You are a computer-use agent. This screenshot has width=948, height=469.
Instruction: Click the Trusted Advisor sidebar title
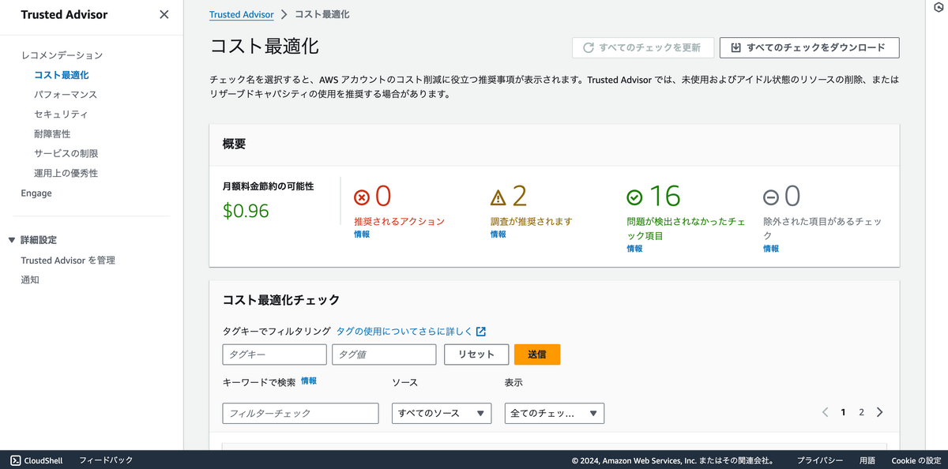(64, 14)
